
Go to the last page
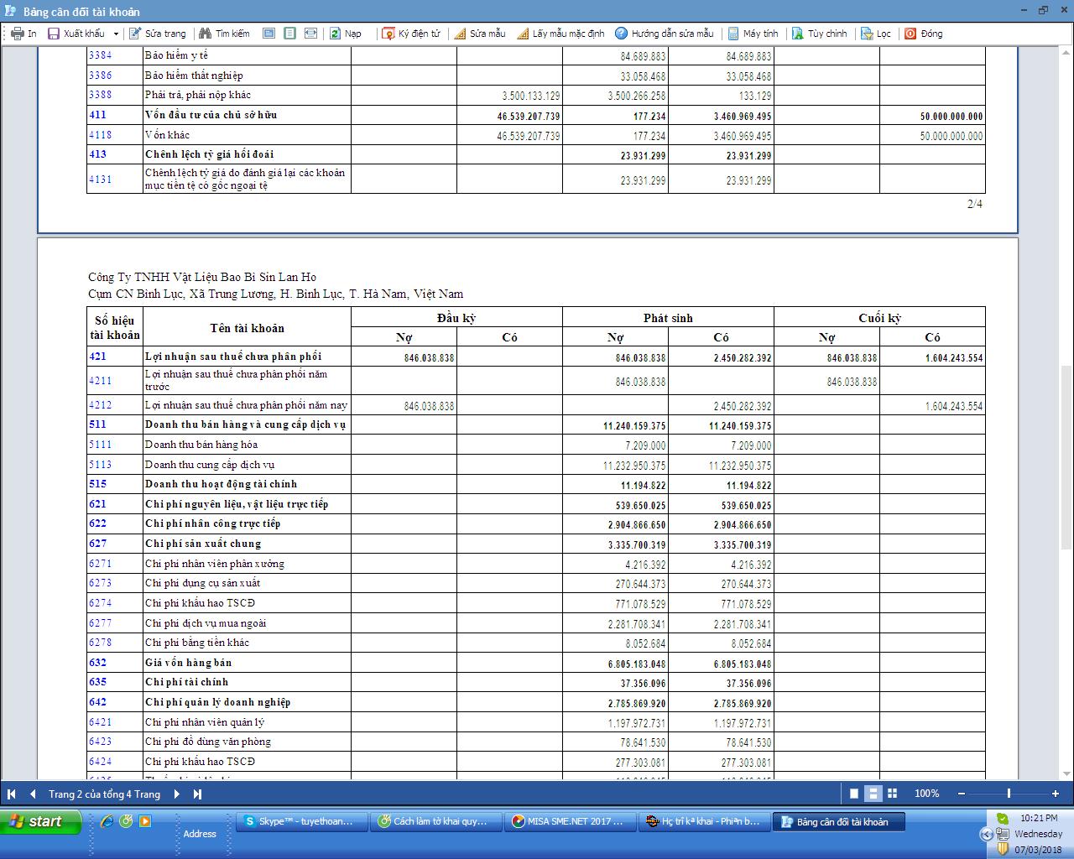tap(197, 794)
